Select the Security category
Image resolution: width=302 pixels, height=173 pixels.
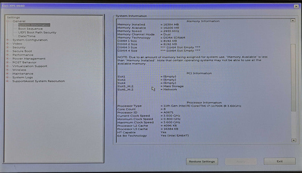coord(19,47)
